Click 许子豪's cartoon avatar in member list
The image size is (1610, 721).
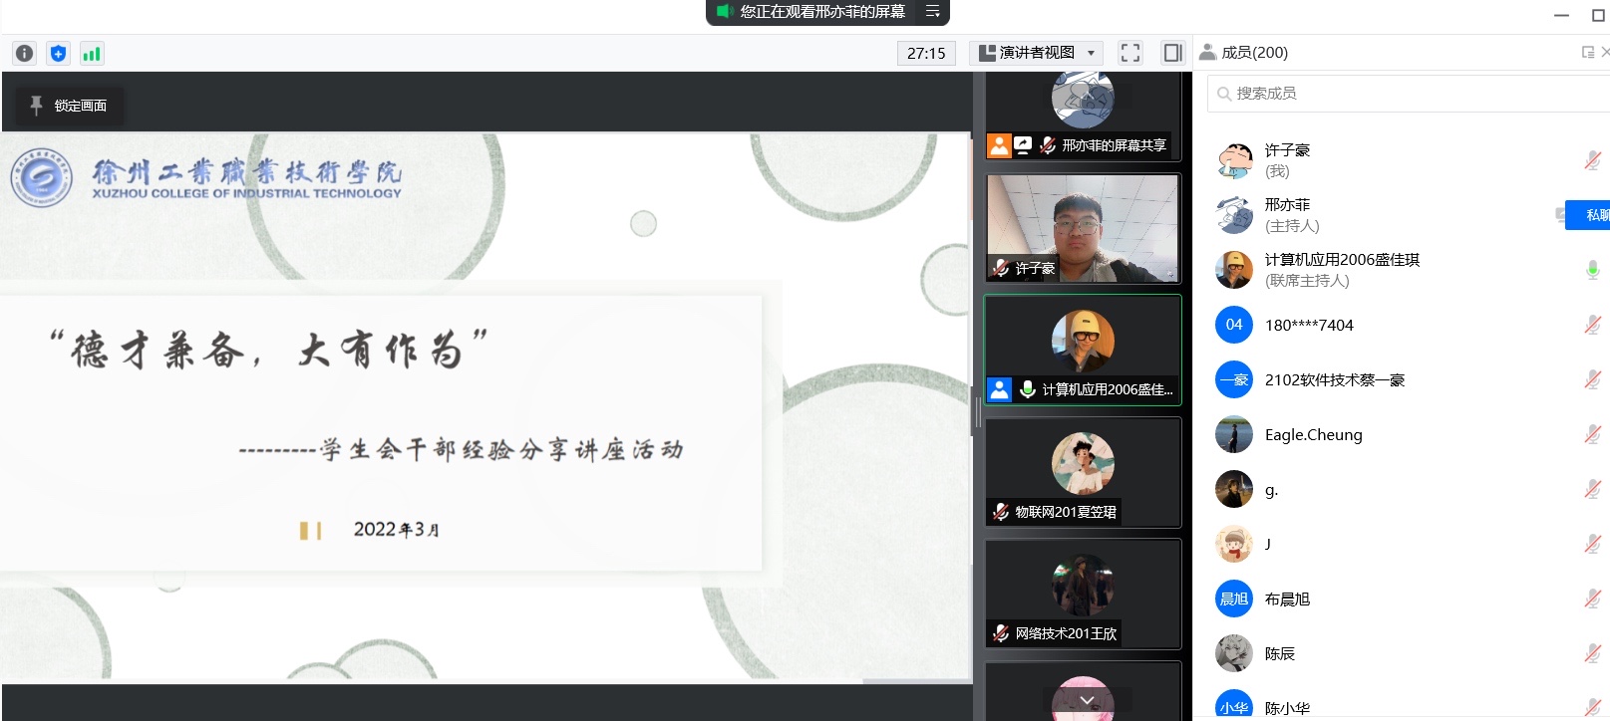tap(1234, 160)
